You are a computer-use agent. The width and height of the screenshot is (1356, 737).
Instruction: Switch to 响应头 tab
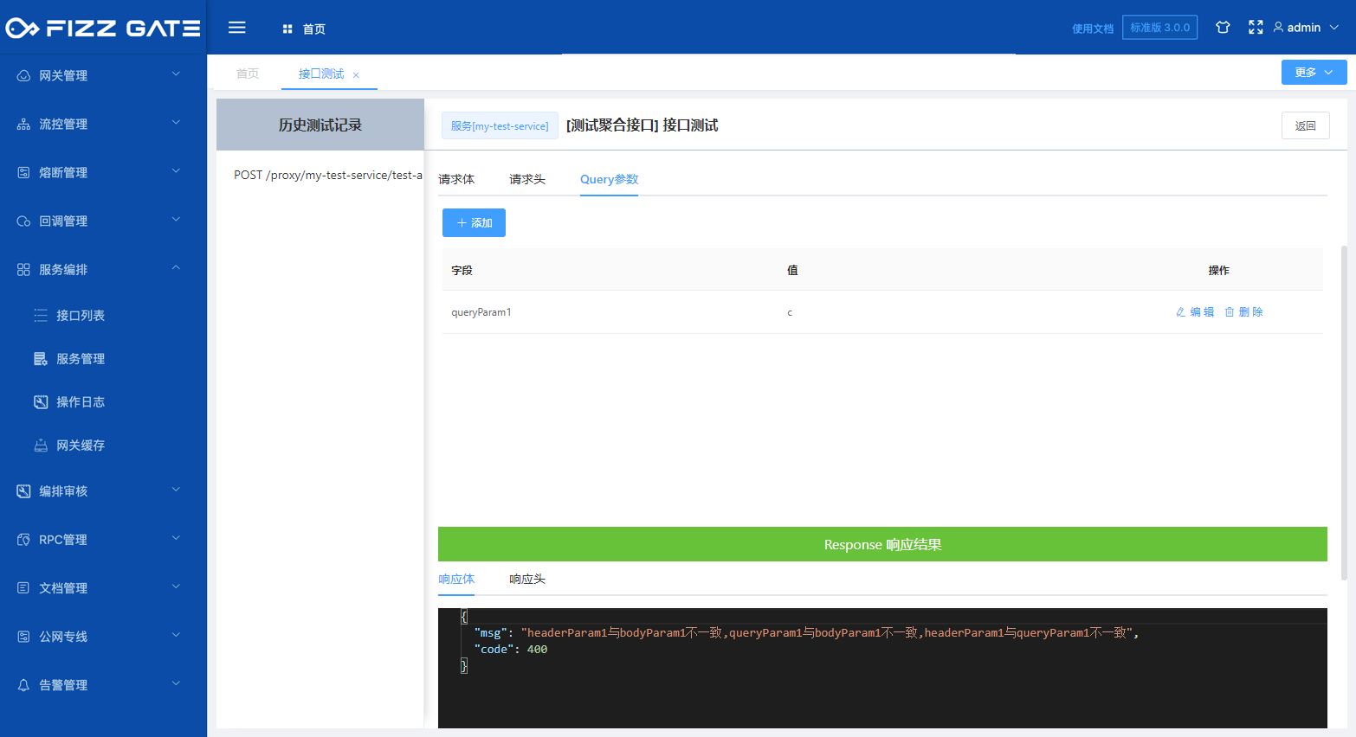tap(527, 580)
